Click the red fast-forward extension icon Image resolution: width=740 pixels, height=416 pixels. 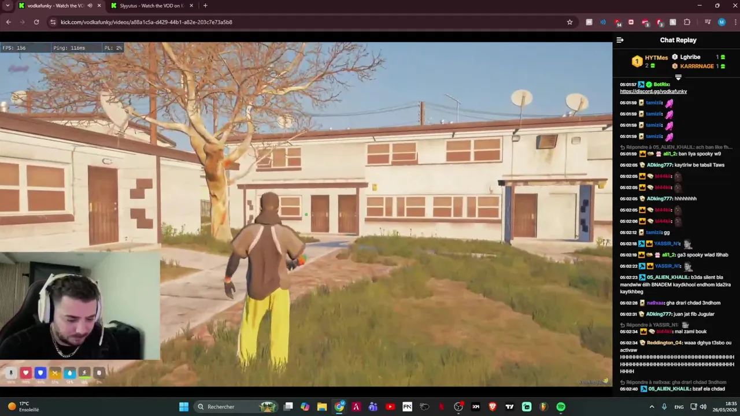(x=631, y=22)
